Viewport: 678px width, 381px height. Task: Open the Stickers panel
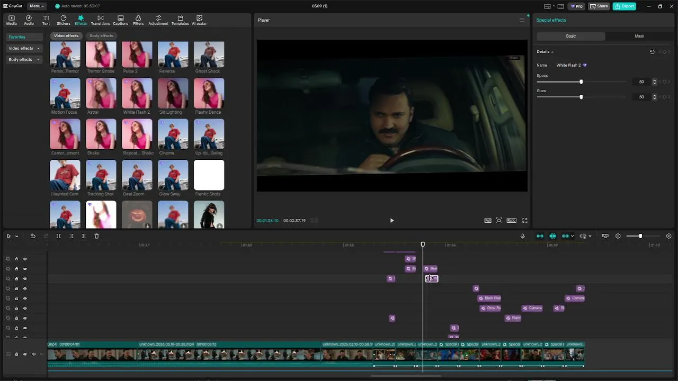coord(64,20)
